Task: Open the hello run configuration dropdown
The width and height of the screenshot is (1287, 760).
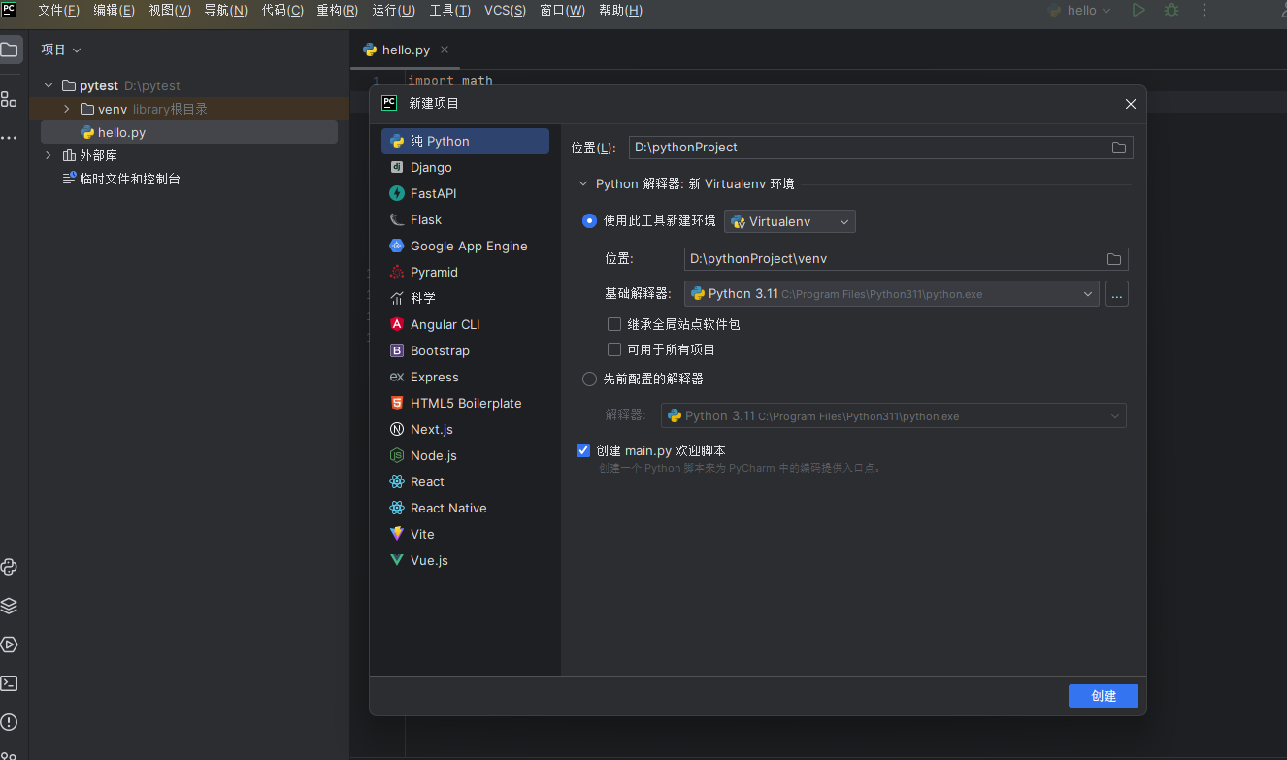Action: (1079, 10)
